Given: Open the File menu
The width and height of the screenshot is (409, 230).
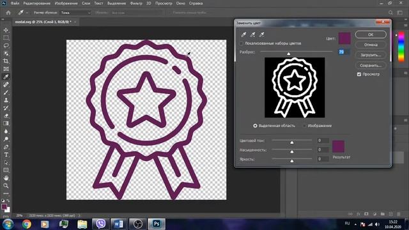Looking at the screenshot, I should click(x=15, y=3).
